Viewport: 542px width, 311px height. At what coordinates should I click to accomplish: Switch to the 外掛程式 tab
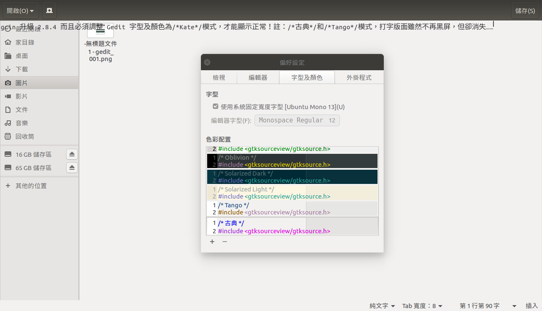point(359,77)
